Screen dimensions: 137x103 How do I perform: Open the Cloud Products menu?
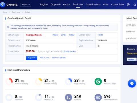(93, 5)
